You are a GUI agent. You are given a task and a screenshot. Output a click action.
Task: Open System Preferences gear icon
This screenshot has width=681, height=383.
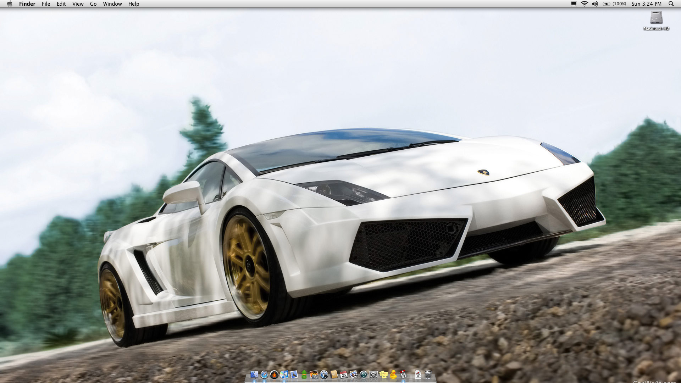pyautogui.click(x=373, y=374)
